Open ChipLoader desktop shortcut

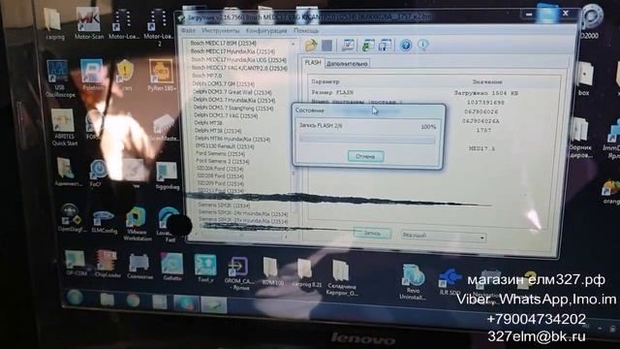(x=108, y=264)
